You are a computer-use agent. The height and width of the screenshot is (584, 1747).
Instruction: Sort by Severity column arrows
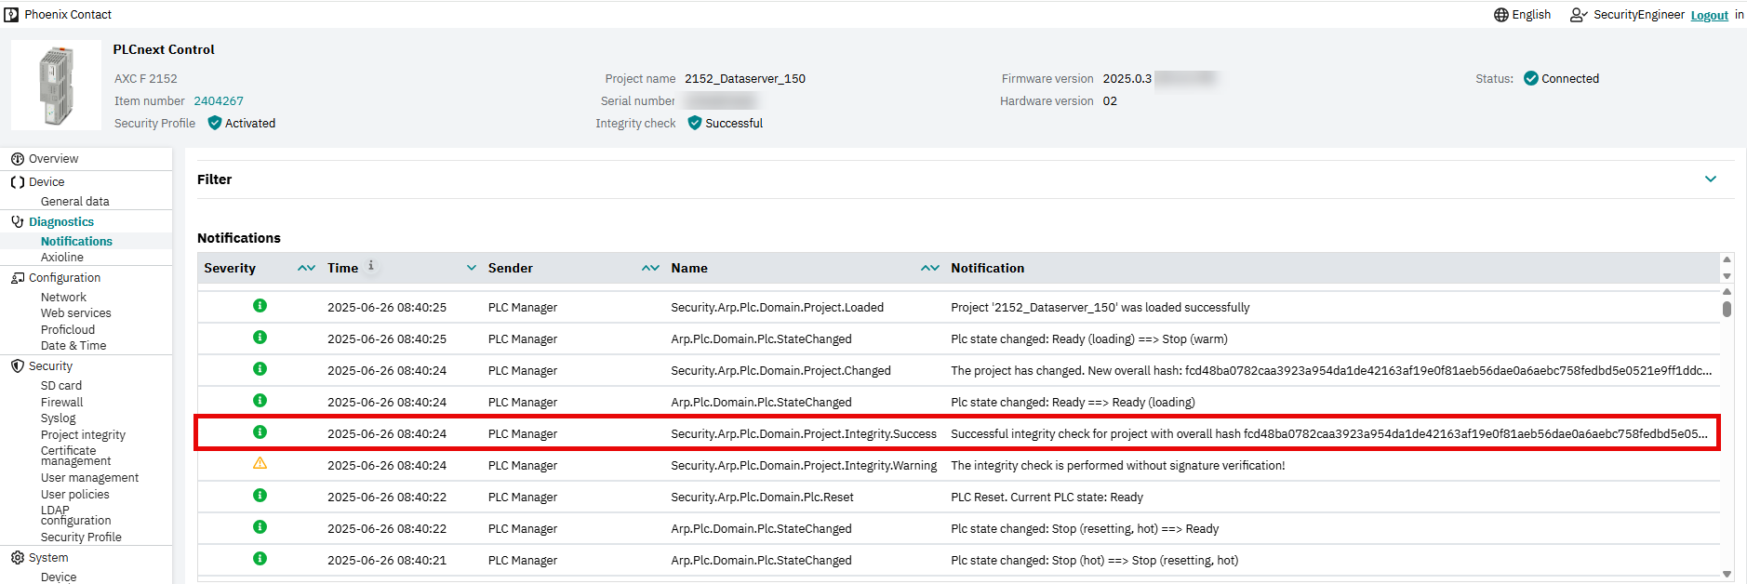[306, 268]
